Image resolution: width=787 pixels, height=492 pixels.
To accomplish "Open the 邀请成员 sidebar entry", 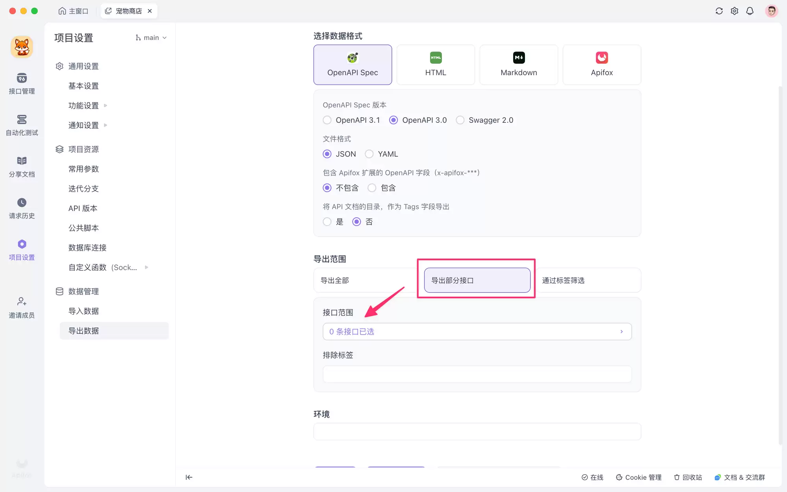I will pyautogui.click(x=22, y=308).
